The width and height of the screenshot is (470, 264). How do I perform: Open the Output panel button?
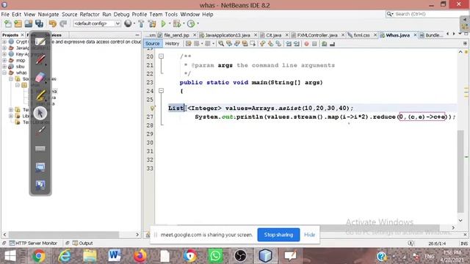click(83, 243)
